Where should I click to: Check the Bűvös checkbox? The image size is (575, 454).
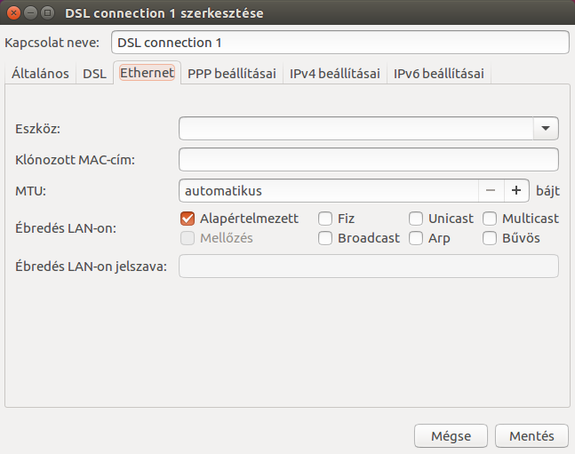click(x=490, y=238)
